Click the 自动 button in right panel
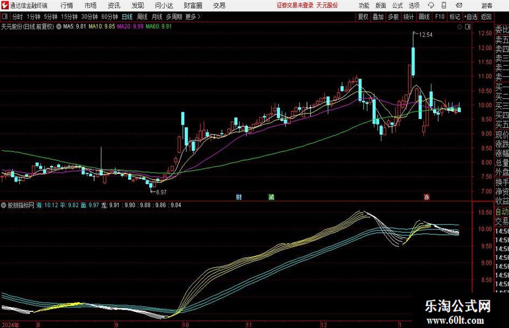Screen dimensions: 509x328 point(502,212)
